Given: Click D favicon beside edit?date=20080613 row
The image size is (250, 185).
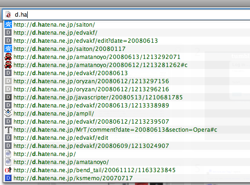Looking at the screenshot, I should click(x=8, y=40).
